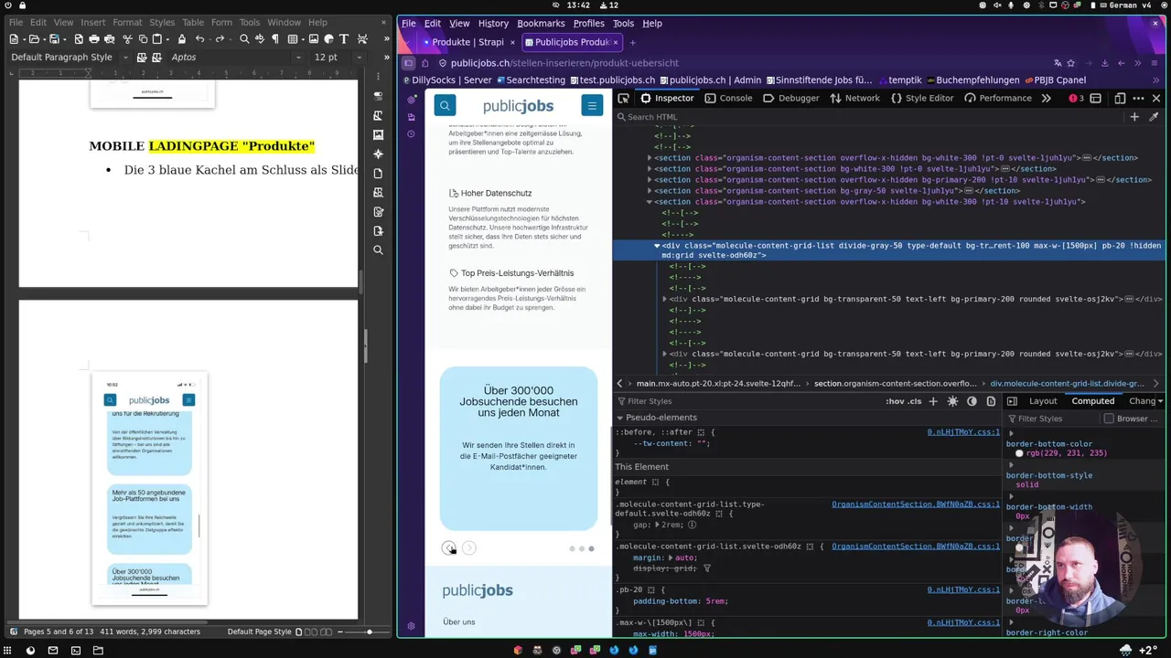Collapse the Pseudo-elements section
This screenshot has height=658, width=1171.
coord(619,418)
